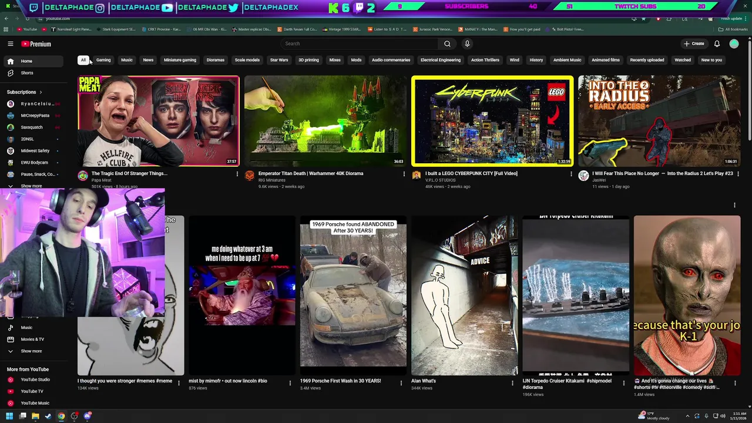The height and width of the screenshot is (423, 752).
Task: Open options menu for Into the Radius video
Action: click(x=738, y=174)
